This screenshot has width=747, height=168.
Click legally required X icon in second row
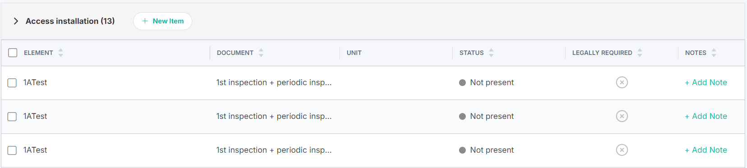click(x=622, y=116)
